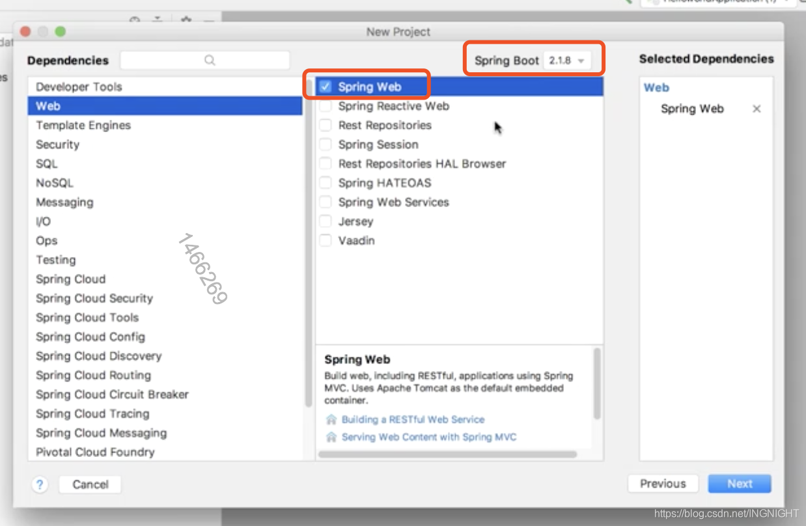Open the Security category
This screenshot has height=526, width=806.
[x=165, y=145]
